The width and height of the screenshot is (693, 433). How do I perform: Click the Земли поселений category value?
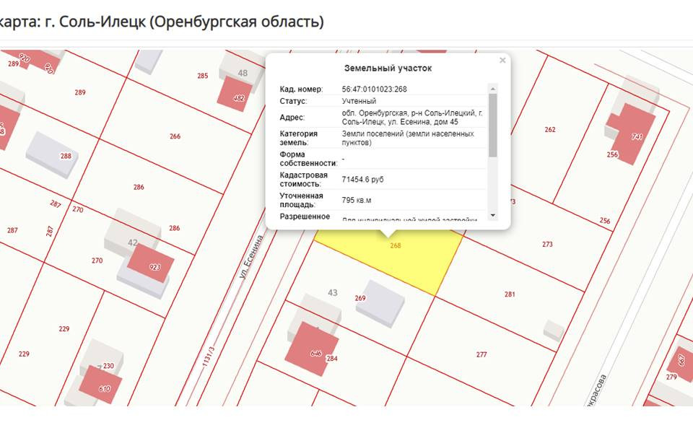[408, 138]
